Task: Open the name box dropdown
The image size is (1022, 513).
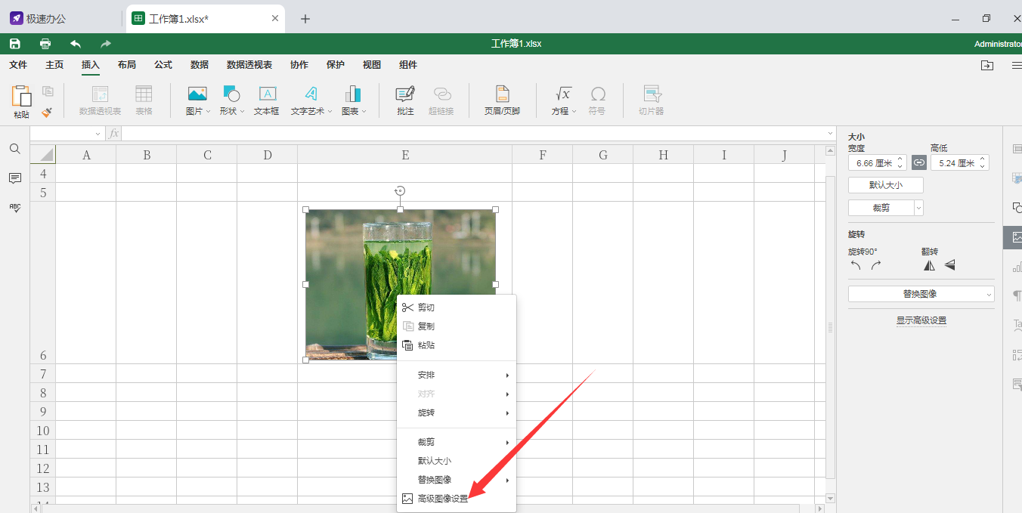Action: pos(98,134)
